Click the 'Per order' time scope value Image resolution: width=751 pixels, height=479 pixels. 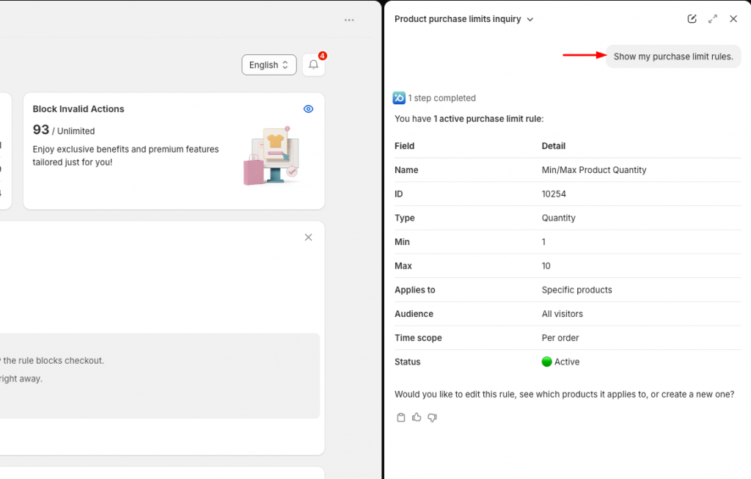(560, 337)
